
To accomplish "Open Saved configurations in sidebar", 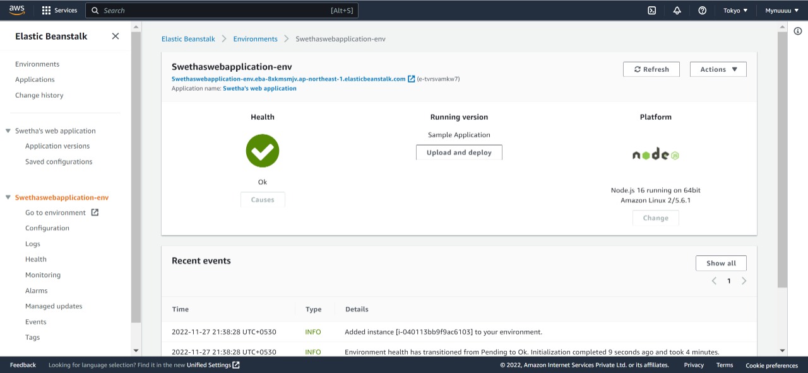I will coord(59,162).
